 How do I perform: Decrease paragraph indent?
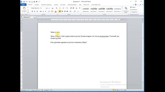click(71, 8)
